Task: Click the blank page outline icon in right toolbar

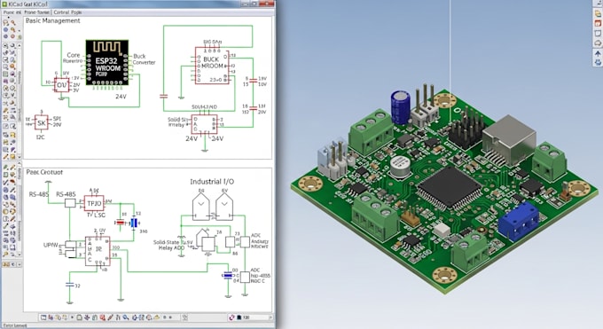Action: [598, 34]
